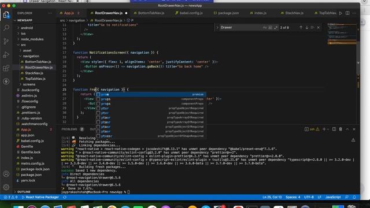
Task: Open the Source Control view
Action: pyautogui.click(x=6, y=41)
